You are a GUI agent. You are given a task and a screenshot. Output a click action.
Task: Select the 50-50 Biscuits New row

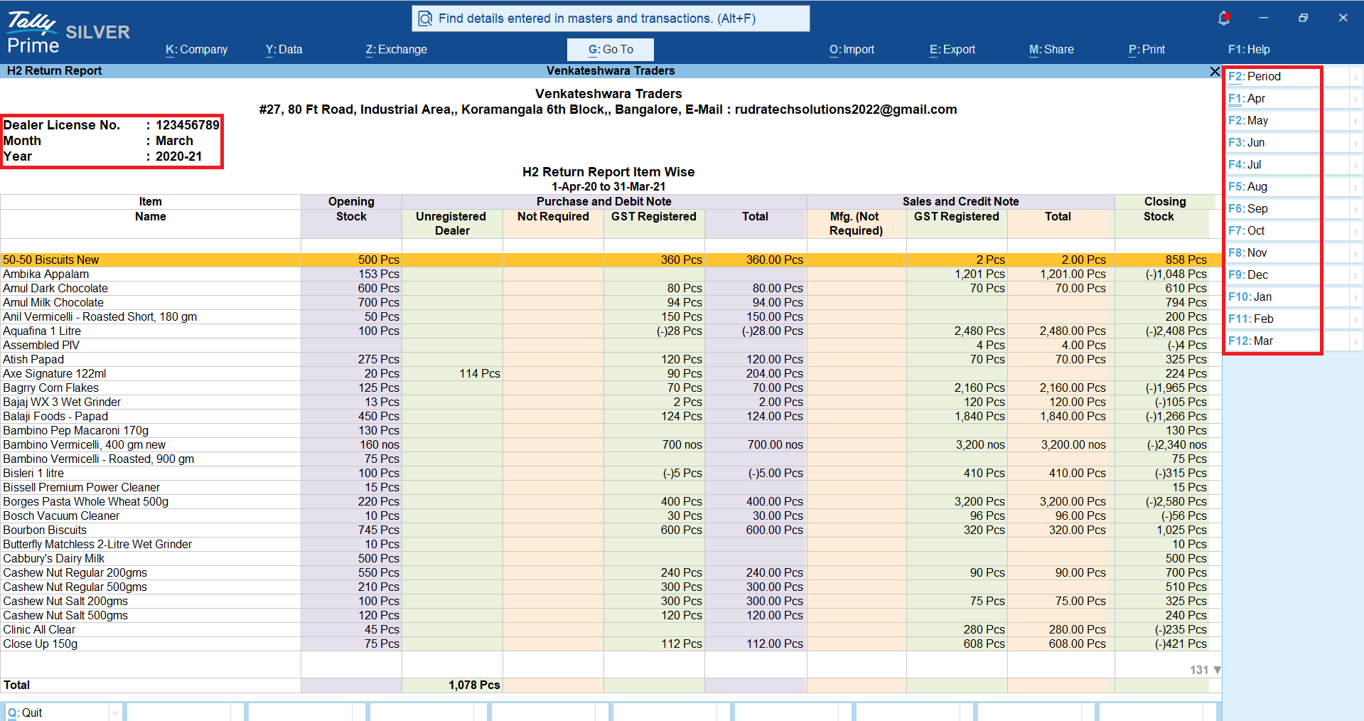(611, 260)
